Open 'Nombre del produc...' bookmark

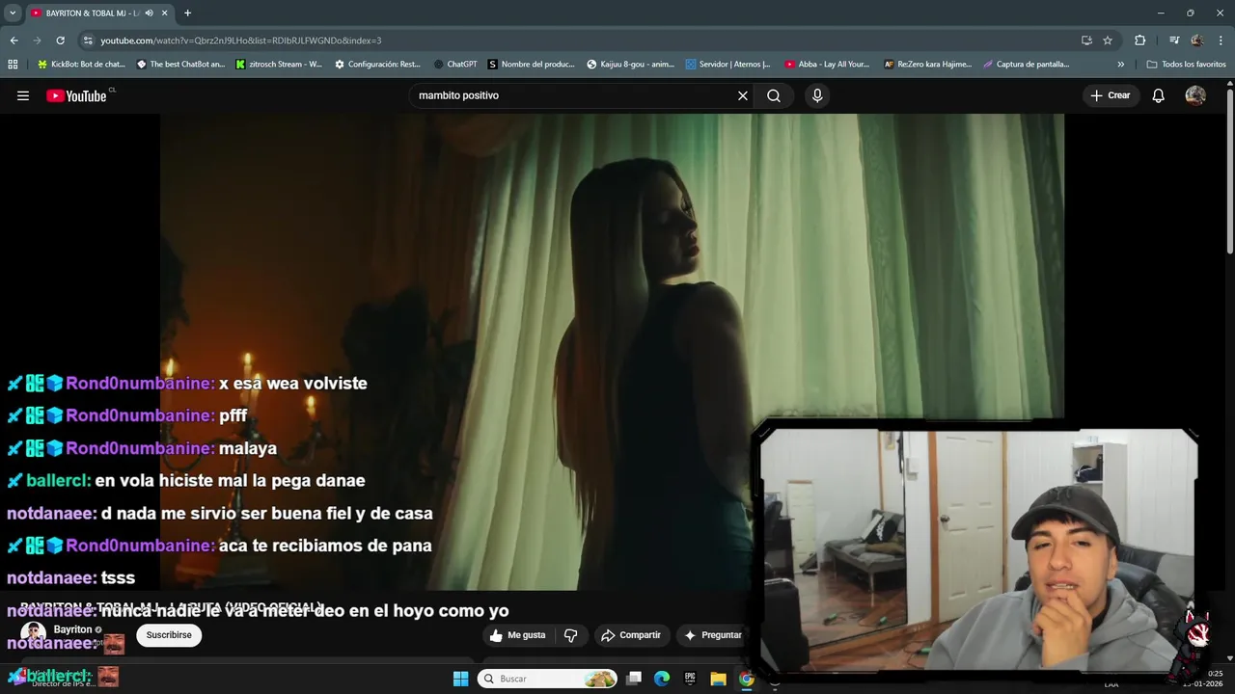coord(531,65)
